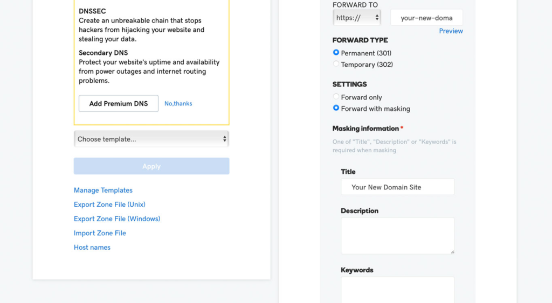Viewport: 552px width, 303px height.
Task: Click the Add Premium DNS button
Action: pyautogui.click(x=119, y=103)
